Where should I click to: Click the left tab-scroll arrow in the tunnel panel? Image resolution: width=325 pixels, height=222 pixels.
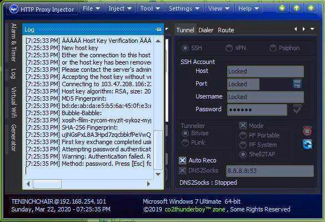pos(296,29)
